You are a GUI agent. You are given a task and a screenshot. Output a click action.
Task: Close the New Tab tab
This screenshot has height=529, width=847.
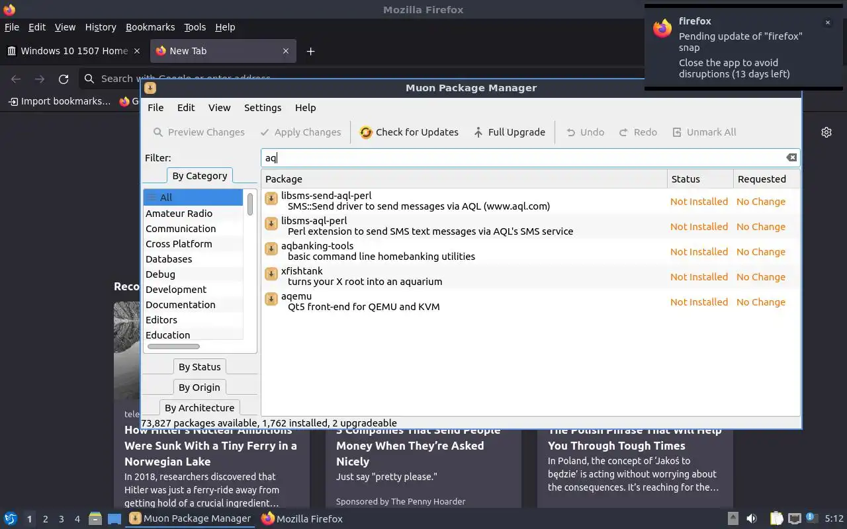[x=286, y=51]
